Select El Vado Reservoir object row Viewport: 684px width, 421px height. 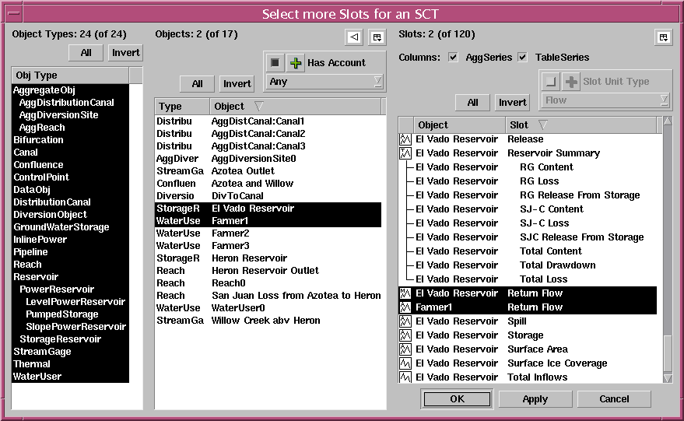[268, 209]
